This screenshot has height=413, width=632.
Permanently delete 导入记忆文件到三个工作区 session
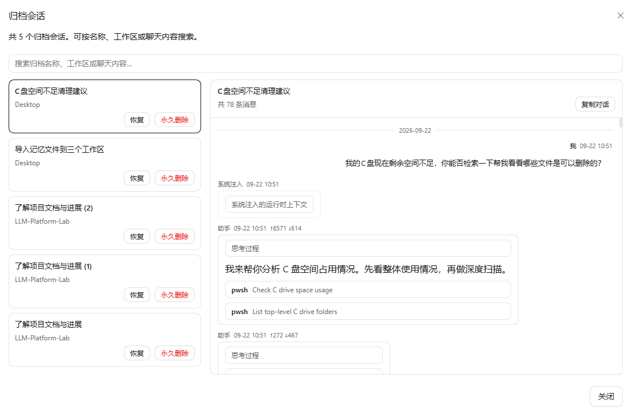(x=175, y=178)
